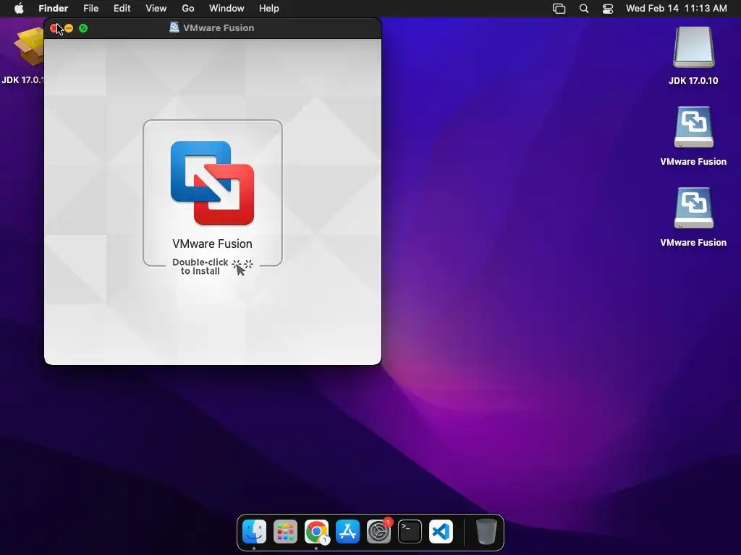
Task: Open Google Chrome from the Dock
Action: tap(317, 532)
